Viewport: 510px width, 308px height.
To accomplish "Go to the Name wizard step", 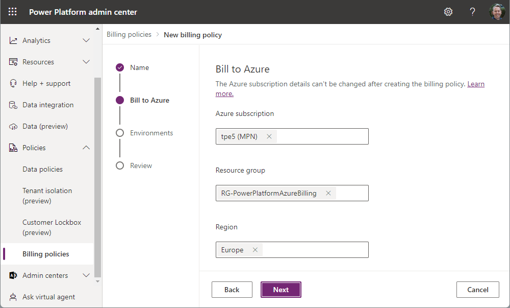I will coord(139,67).
